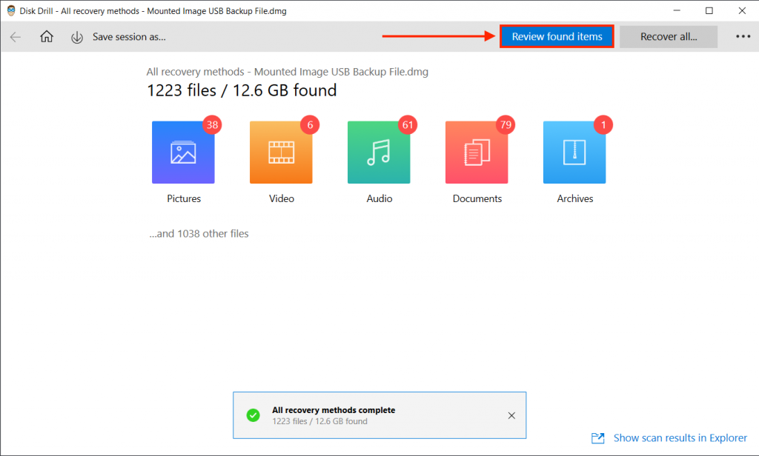The height and width of the screenshot is (456, 759).
Task: Click the Explorer export arrow icon
Action: [x=598, y=438]
